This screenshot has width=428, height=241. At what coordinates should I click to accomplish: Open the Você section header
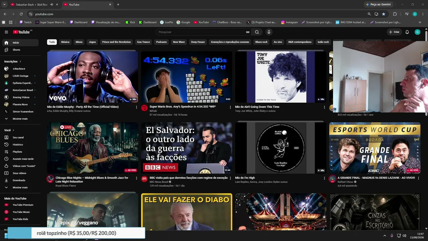[x=9, y=130]
